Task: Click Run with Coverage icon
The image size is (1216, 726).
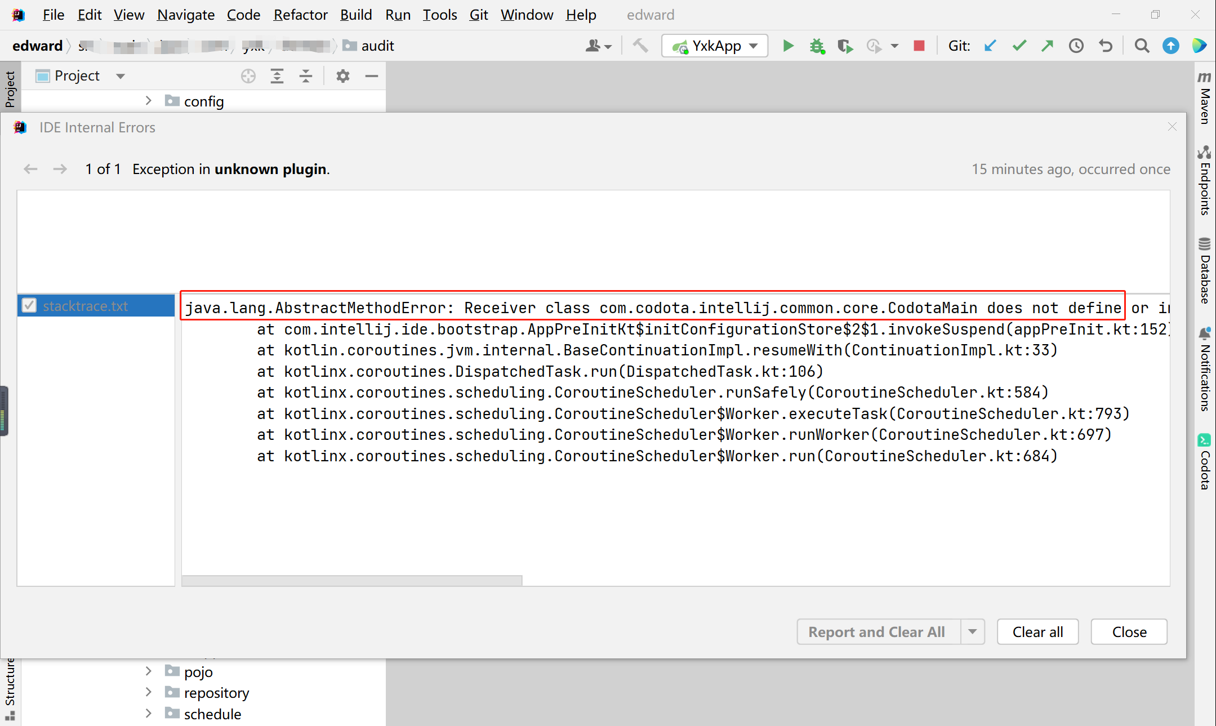Action: pyautogui.click(x=845, y=46)
